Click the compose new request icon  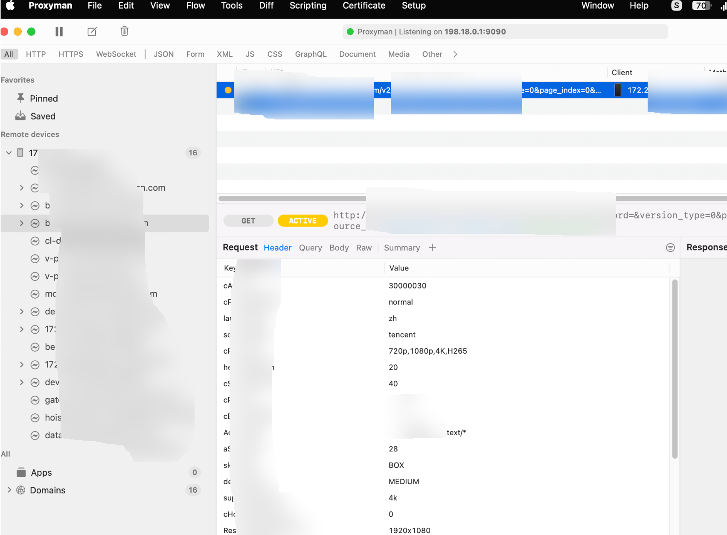tap(92, 32)
